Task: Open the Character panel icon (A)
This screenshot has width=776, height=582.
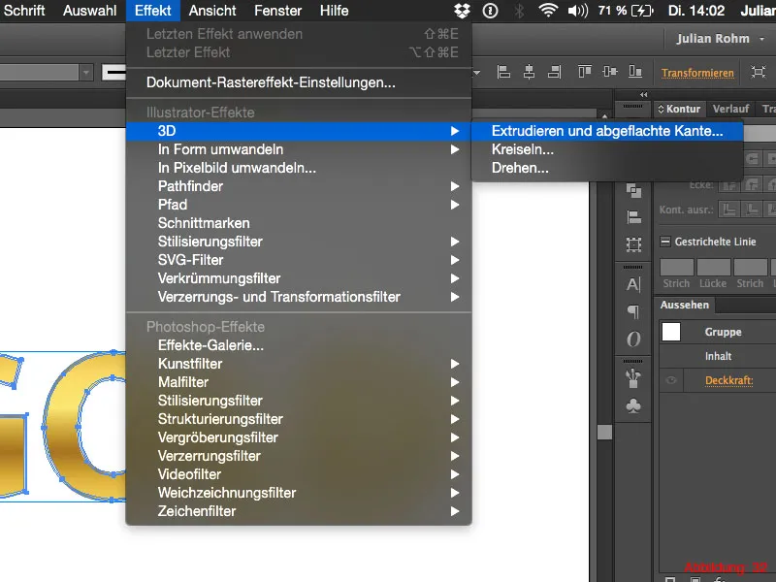Action: (633, 284)
